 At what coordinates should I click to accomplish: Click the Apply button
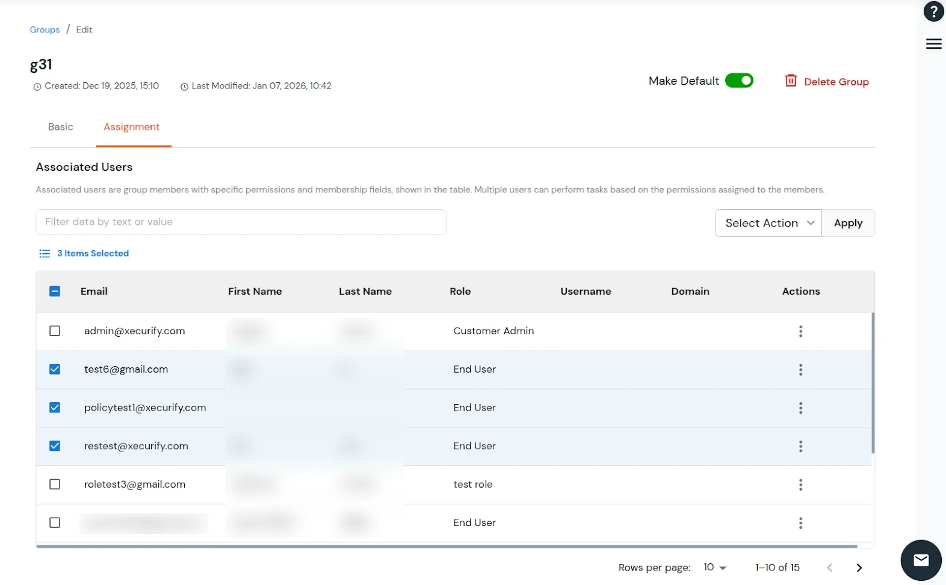[848, 223]
